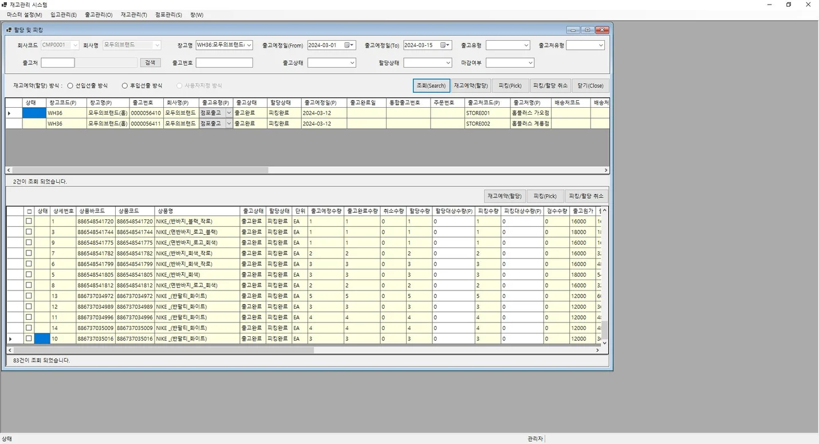Open the 마감여부 filter dropdown
The image size is (819, 444).
[x=530, y=63]
